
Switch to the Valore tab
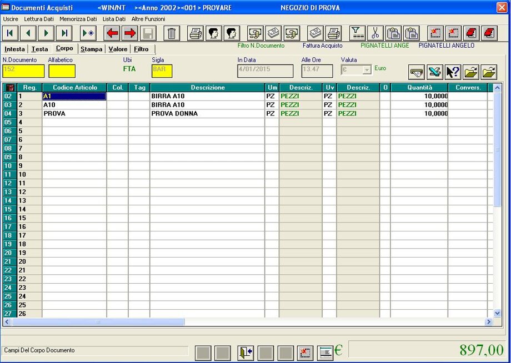point(118,49)
